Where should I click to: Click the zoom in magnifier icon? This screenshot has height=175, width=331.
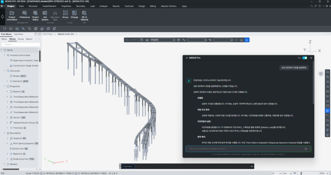[x=29, y=29]
